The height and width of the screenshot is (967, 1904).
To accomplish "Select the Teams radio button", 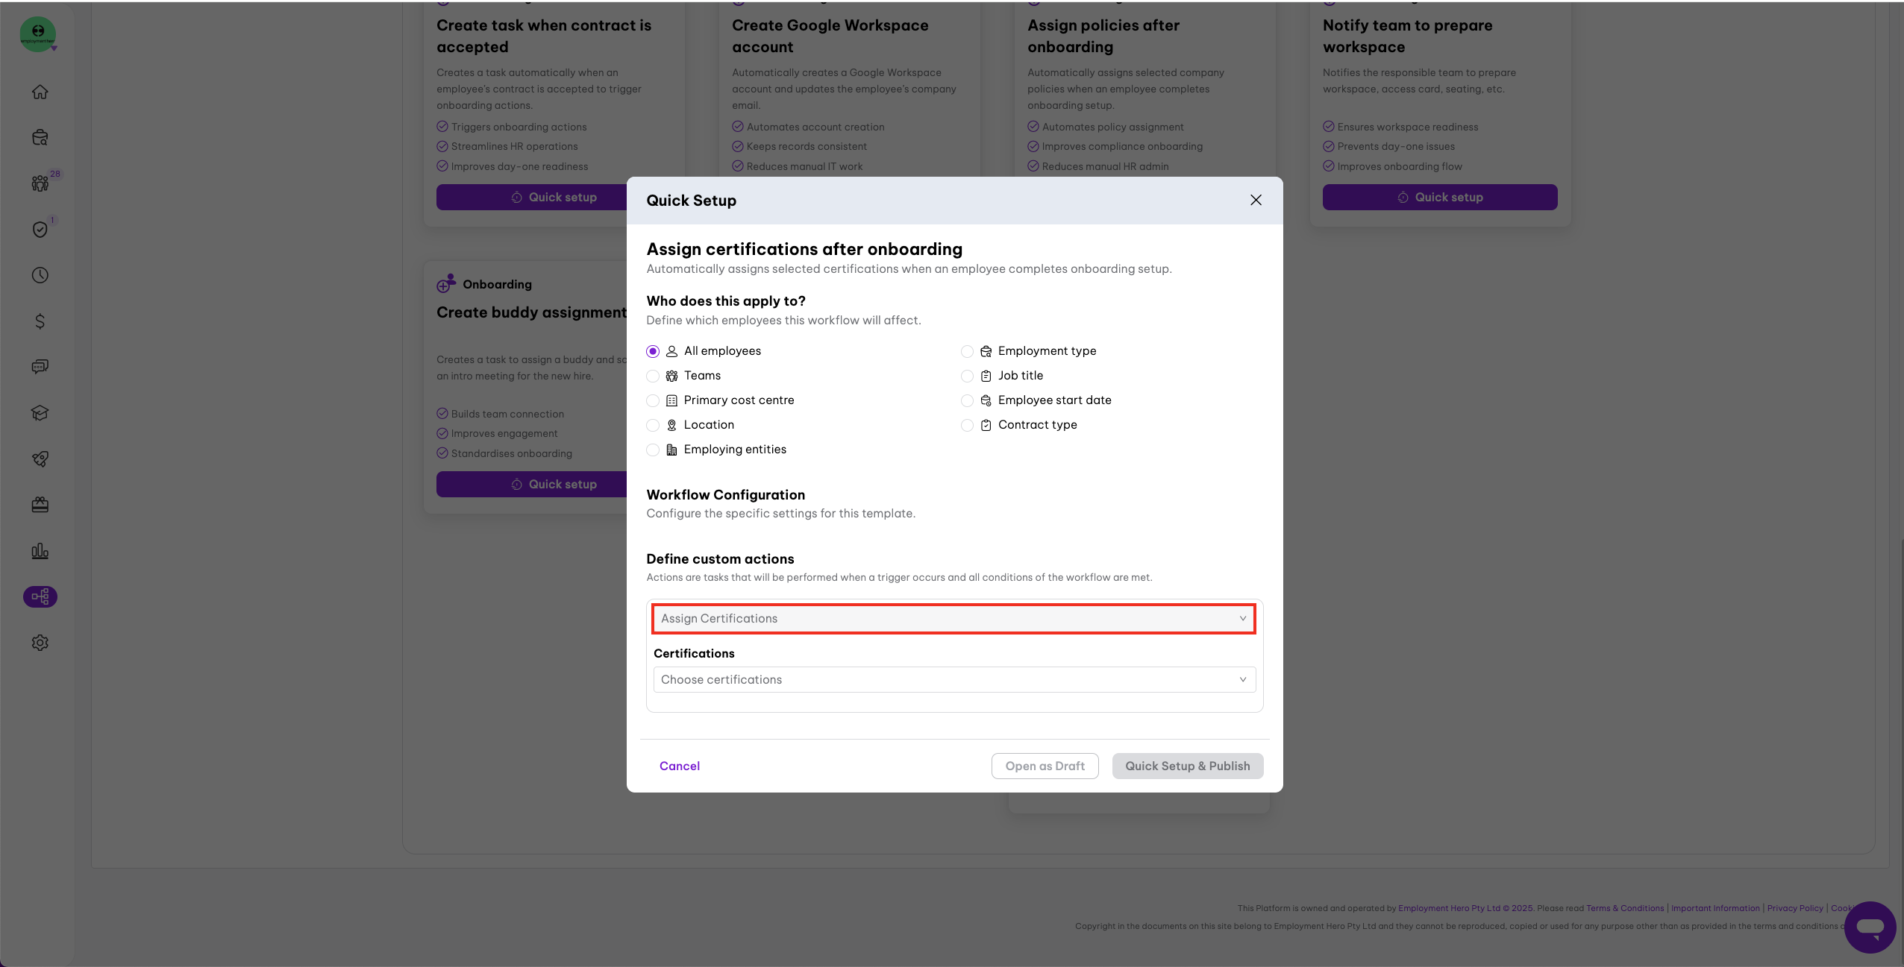I will tap(653, 376).
